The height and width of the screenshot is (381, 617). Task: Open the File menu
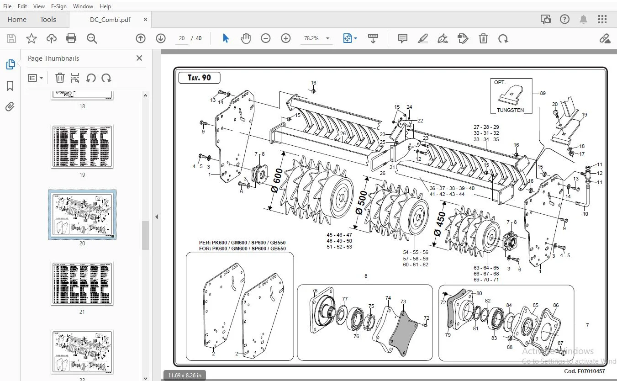tap(7, 6)
